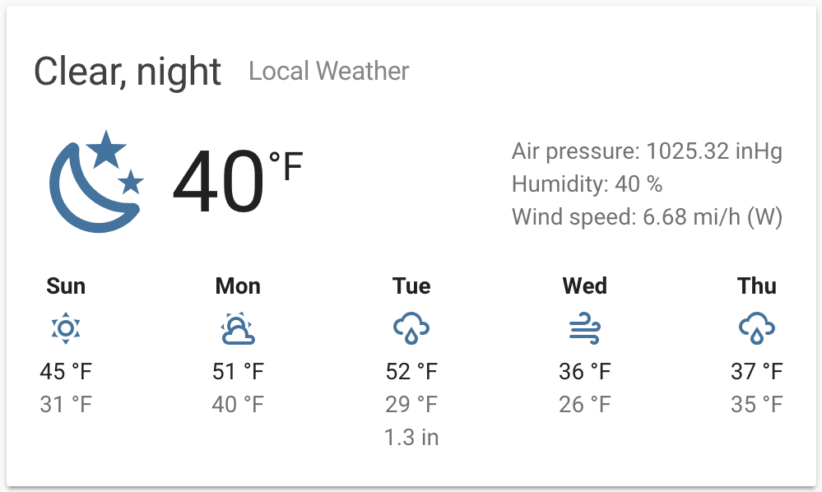Click Sunday's sunny forecast icon

66,329
